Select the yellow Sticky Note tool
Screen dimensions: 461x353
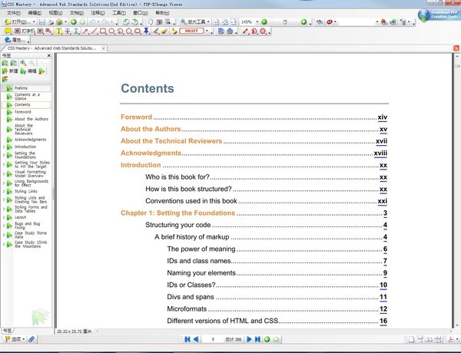[x=8, y=31]
